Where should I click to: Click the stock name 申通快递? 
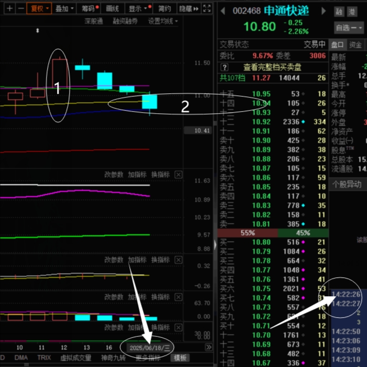click(286, 10)
